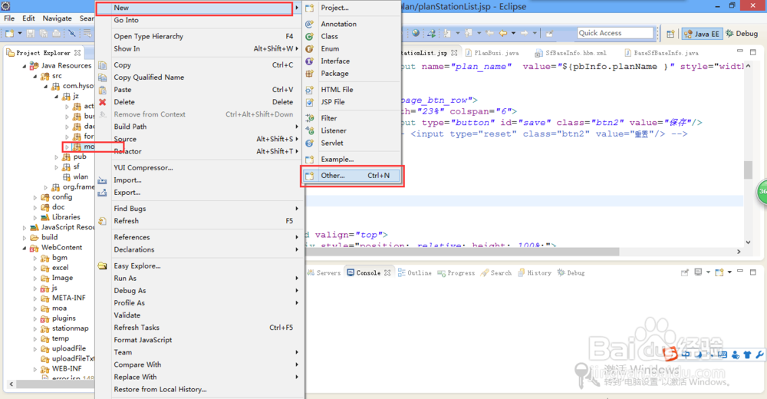Open the History view tab
This screenshot has height=399, width=767.
534,272
